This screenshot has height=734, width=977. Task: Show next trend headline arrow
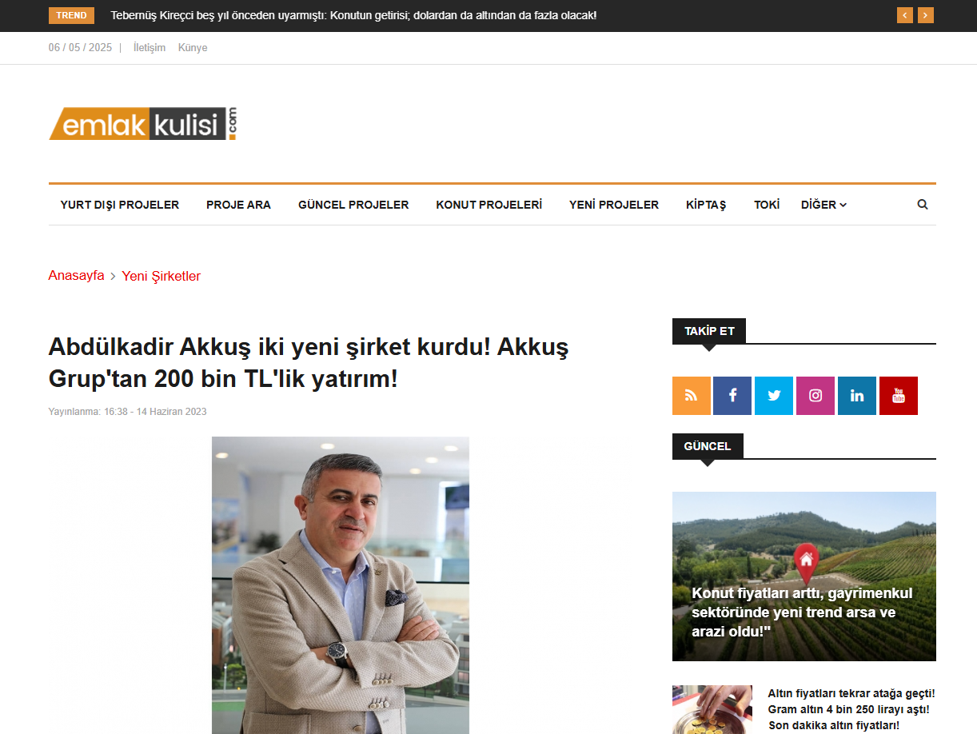pyautogui.click(x=926, y=15)
